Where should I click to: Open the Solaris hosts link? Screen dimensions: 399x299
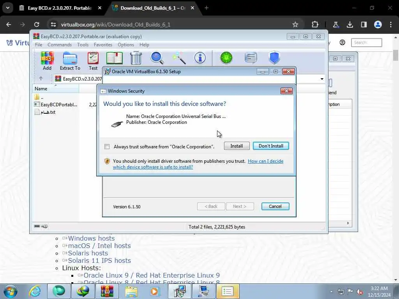pos(88,253)
